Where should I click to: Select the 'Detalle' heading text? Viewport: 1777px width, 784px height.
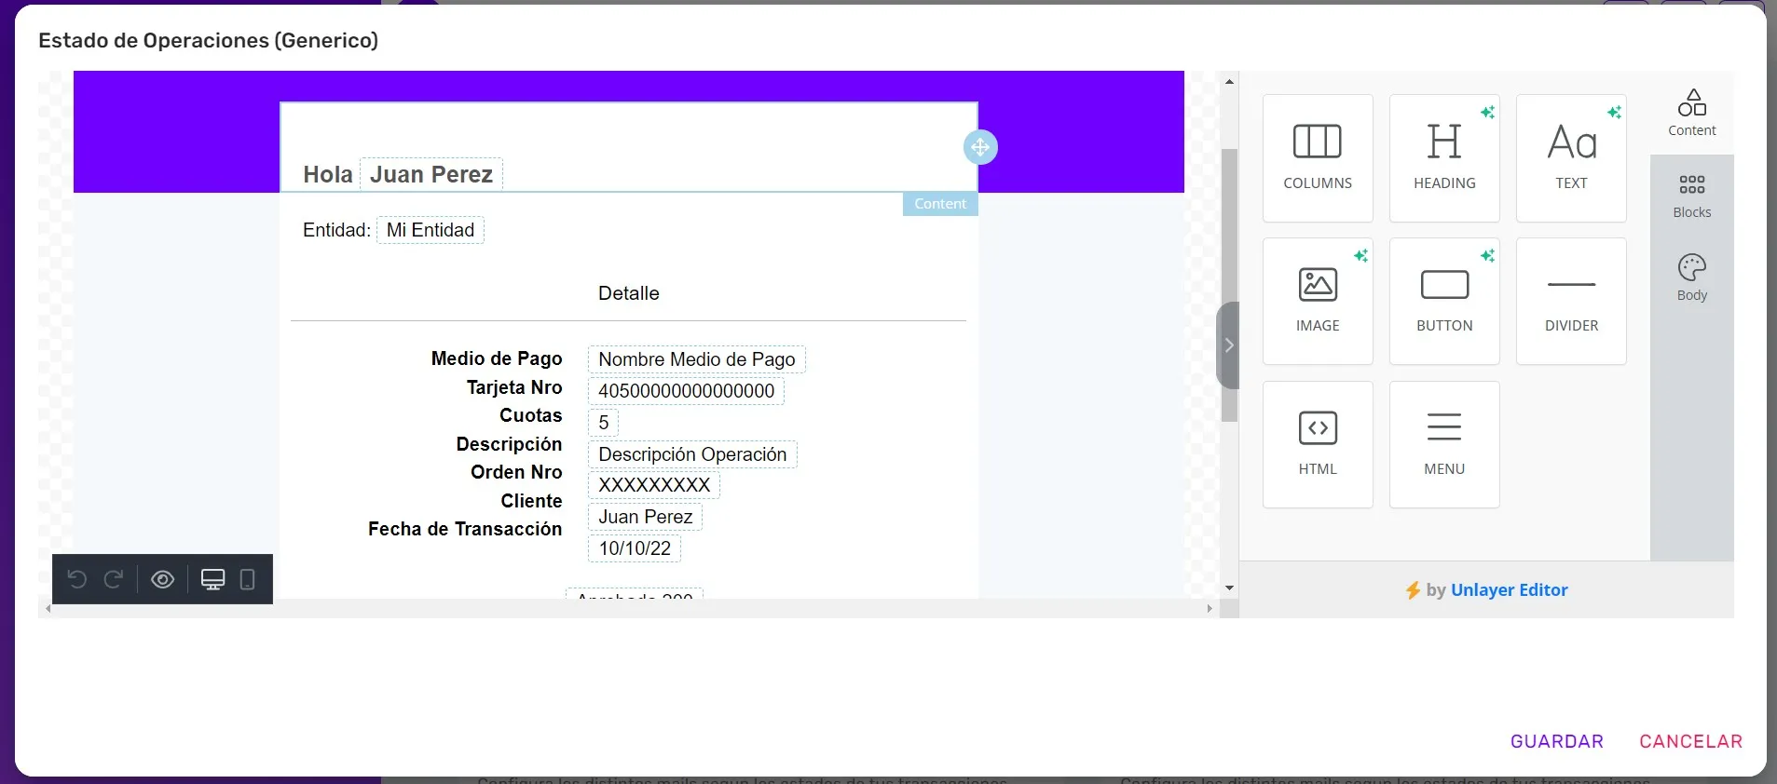click(x=629, y=293)
